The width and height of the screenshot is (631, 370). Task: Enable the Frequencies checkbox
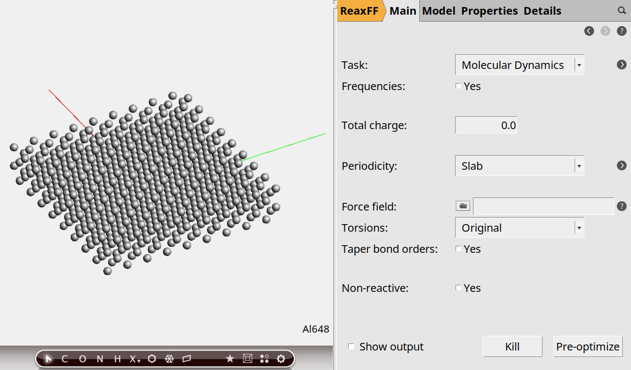[x=458, y=86]
